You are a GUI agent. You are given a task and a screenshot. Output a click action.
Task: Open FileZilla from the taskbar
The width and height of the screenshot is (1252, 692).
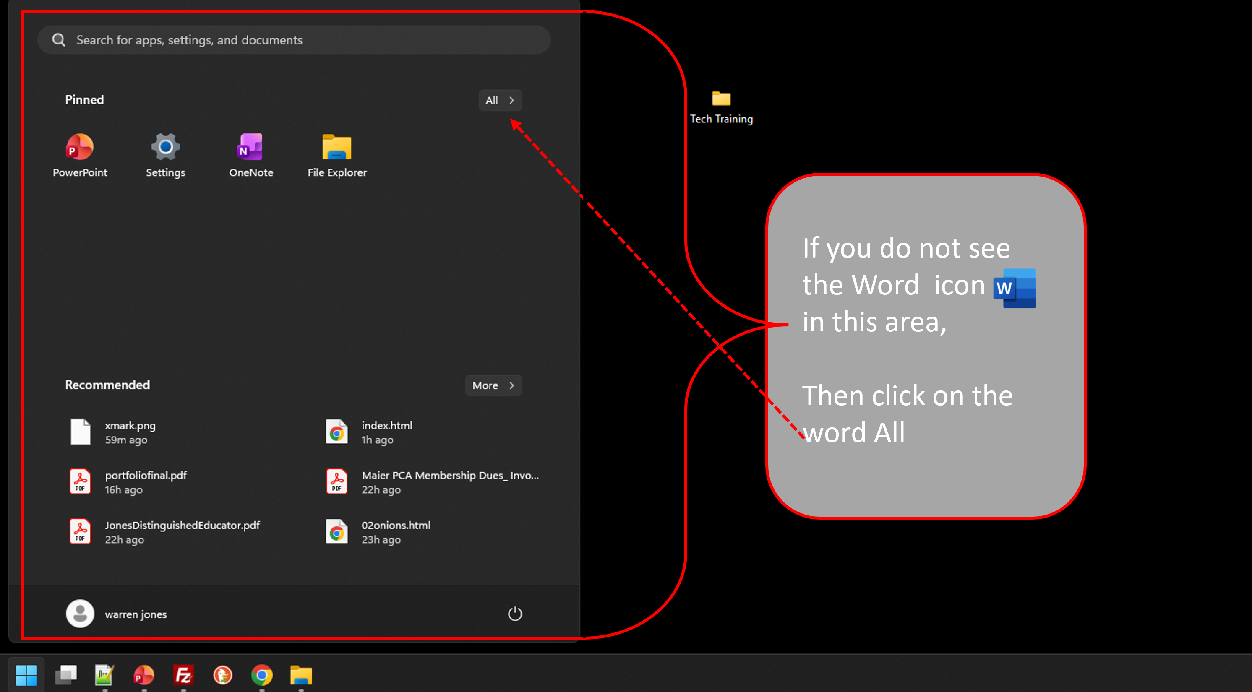tap(183, 674)
